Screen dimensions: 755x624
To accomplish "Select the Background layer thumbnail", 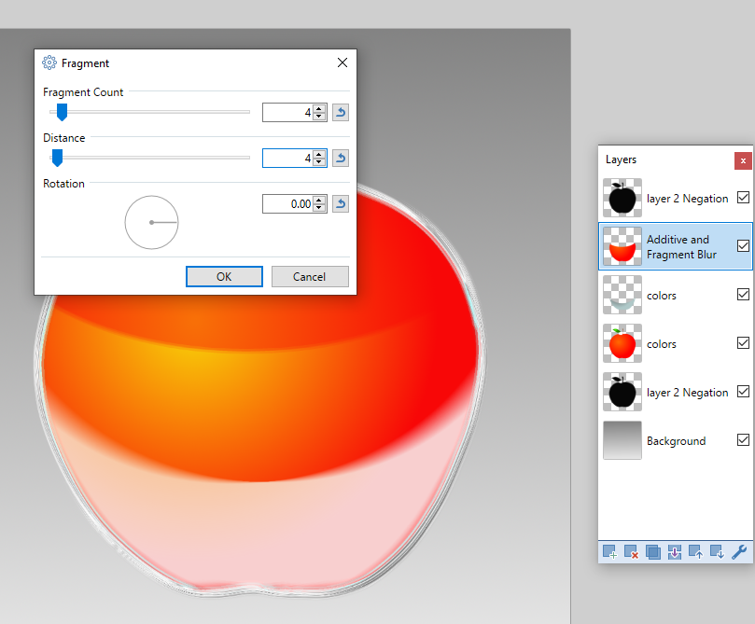I will point(622,440).
